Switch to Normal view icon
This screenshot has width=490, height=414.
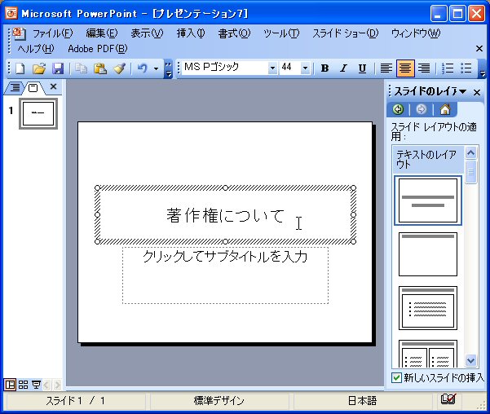coord(11,385)
